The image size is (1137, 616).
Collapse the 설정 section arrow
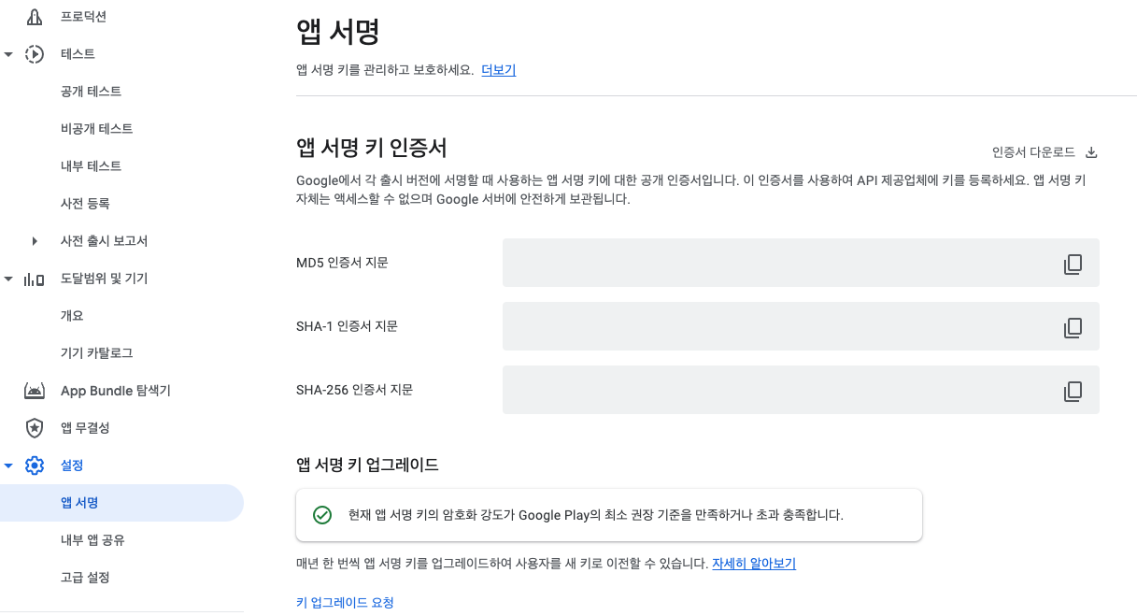[x=8, y=466]
